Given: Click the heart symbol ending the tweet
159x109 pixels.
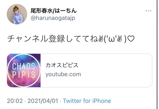Looking at the screenshot, I should pyautogui.click(x=131, y=39).
